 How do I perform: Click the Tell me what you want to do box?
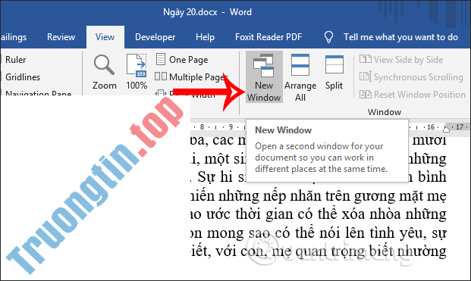click(400, 37)
